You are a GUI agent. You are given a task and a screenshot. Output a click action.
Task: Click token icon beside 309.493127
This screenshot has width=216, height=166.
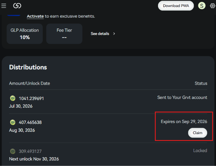(13, 151)
